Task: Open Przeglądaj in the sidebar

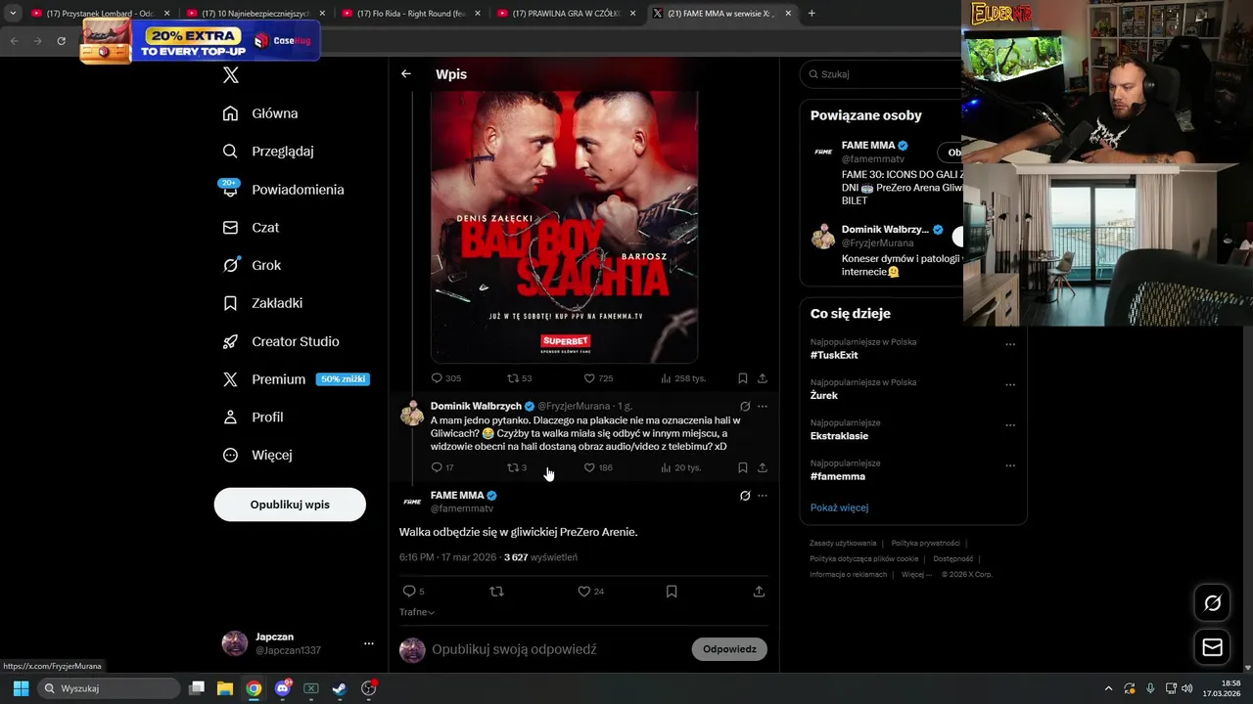Action: tap(268, 152)
